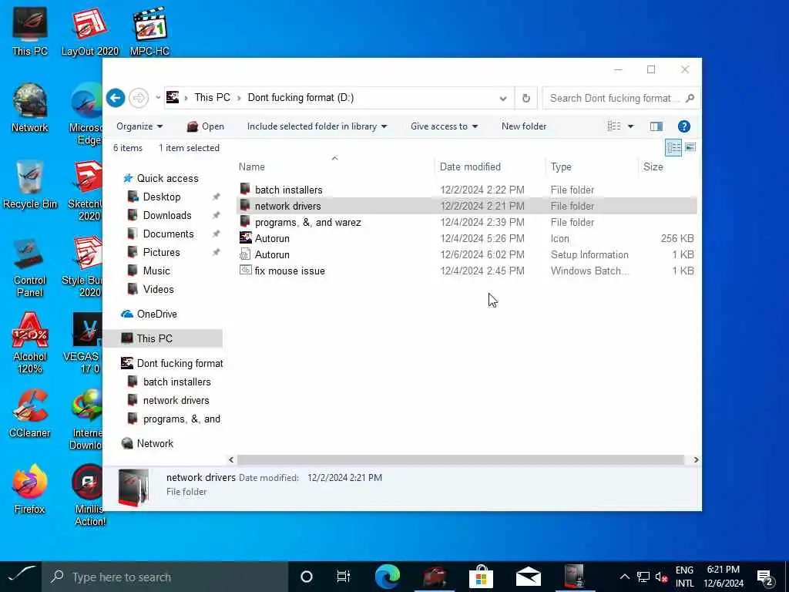Click the forward navigation arrow
Screen dimensions: 789x592
(x=139, y=98)
